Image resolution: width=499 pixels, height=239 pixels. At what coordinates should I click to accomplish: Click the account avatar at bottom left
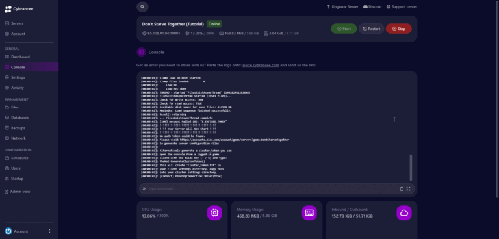8,231
